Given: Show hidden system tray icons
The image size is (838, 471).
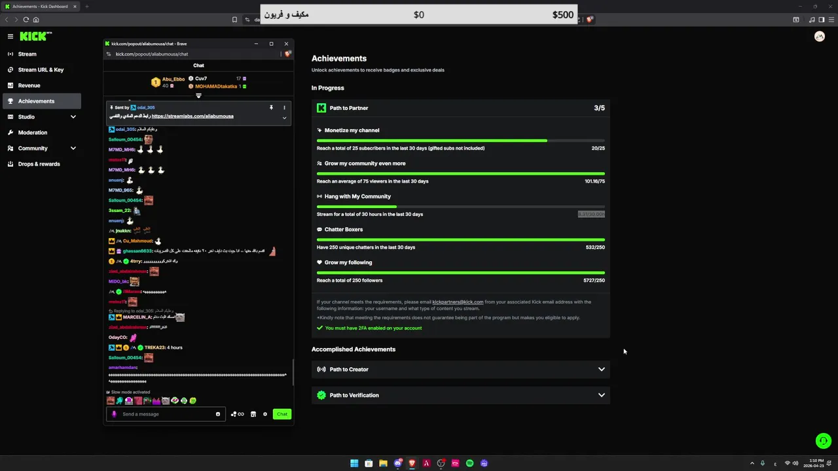Looking at the screenshot, I should 752,463.
